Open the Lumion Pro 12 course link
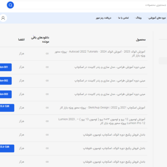167x167 pixels. click(x=102, y=121)
